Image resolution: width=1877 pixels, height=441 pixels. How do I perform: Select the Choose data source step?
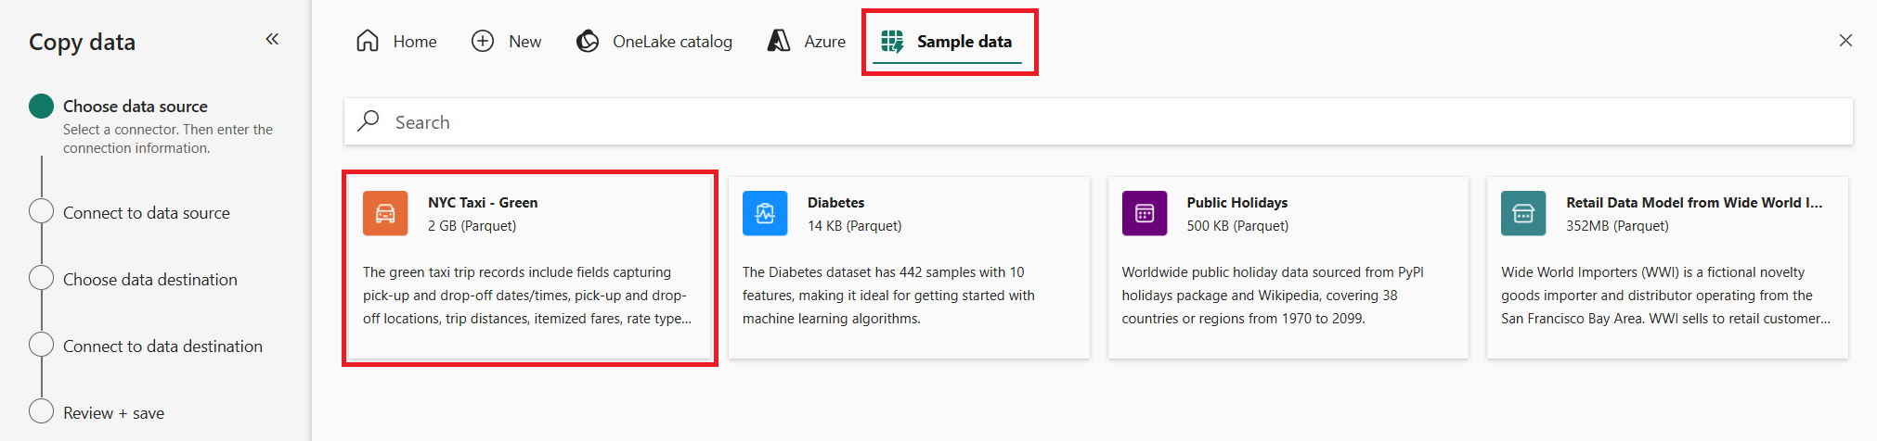point(135,107)
